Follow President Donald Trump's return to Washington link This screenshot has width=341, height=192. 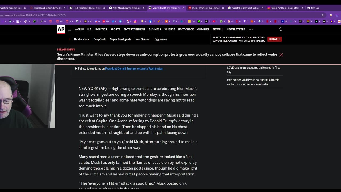click(x=134, y=69)
